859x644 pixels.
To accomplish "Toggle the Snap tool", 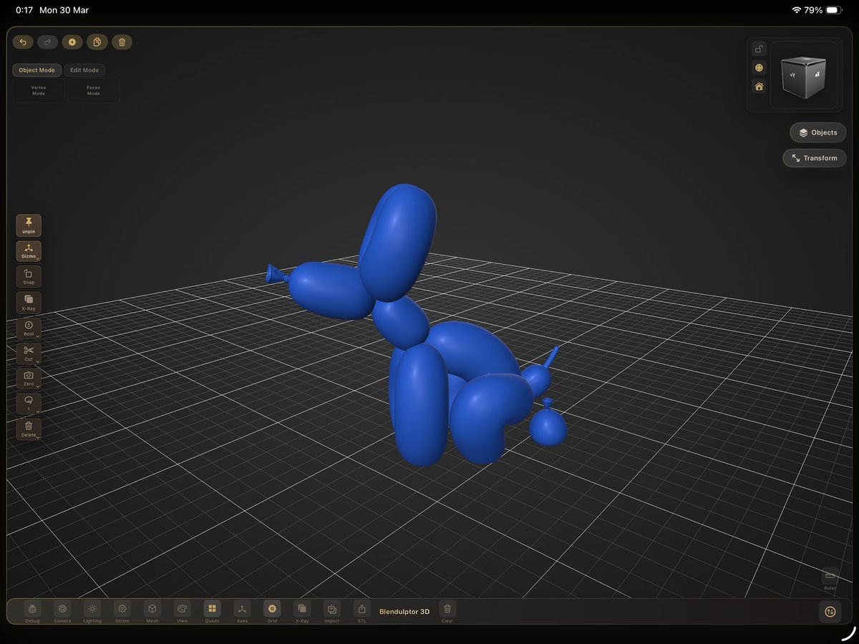I will [29, 277].
